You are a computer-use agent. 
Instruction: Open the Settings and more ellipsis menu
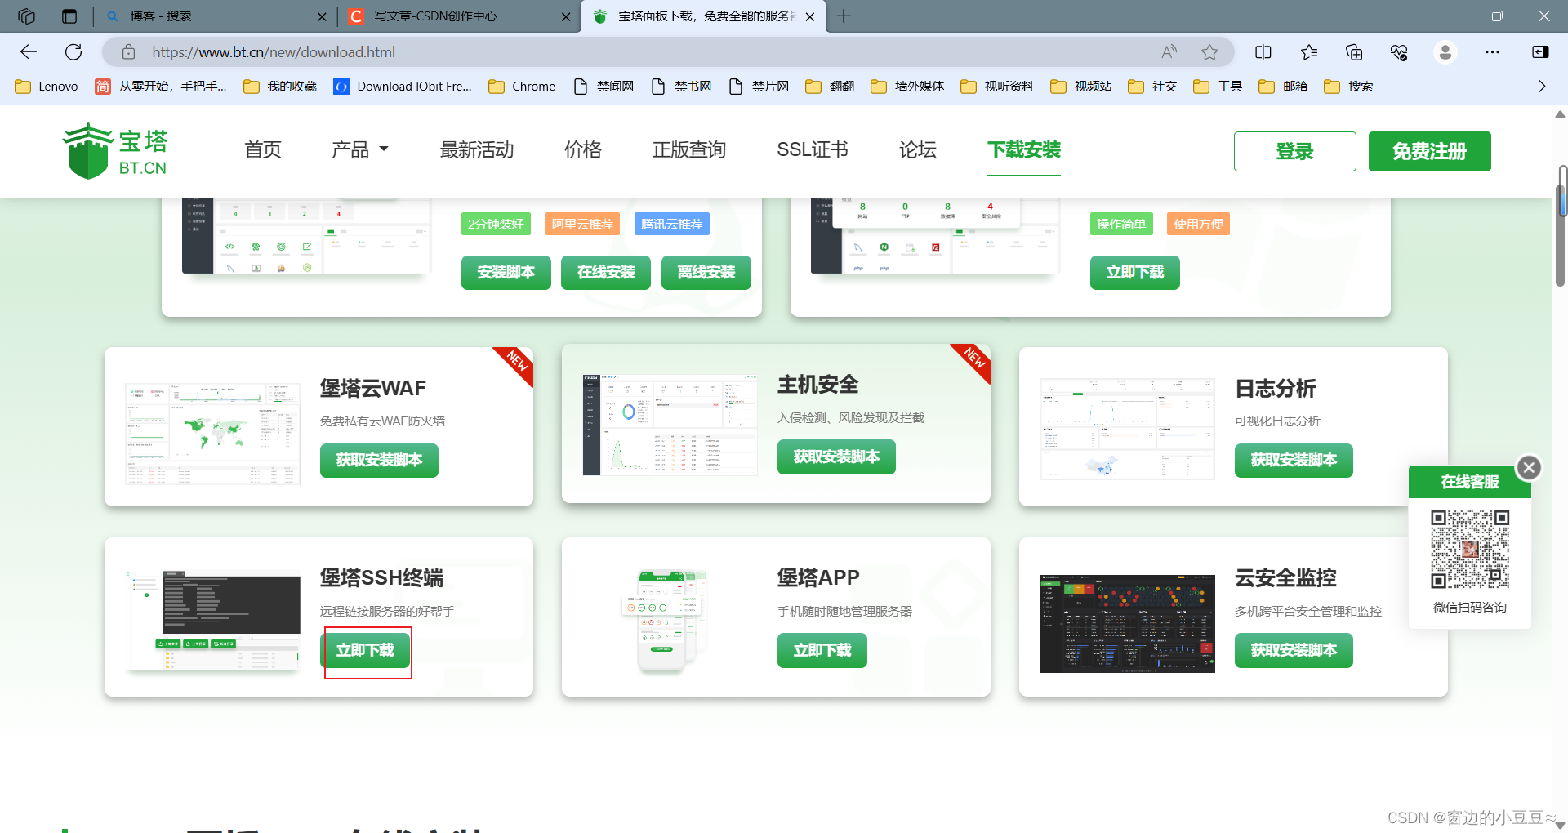click(1492, 52)
